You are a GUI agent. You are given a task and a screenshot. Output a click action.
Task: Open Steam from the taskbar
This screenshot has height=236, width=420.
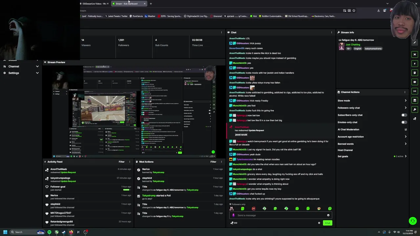point(64,232)
